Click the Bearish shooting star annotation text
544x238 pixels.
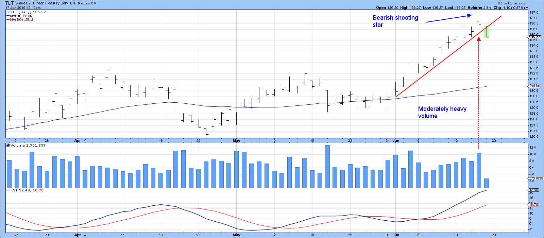point(395,21)
